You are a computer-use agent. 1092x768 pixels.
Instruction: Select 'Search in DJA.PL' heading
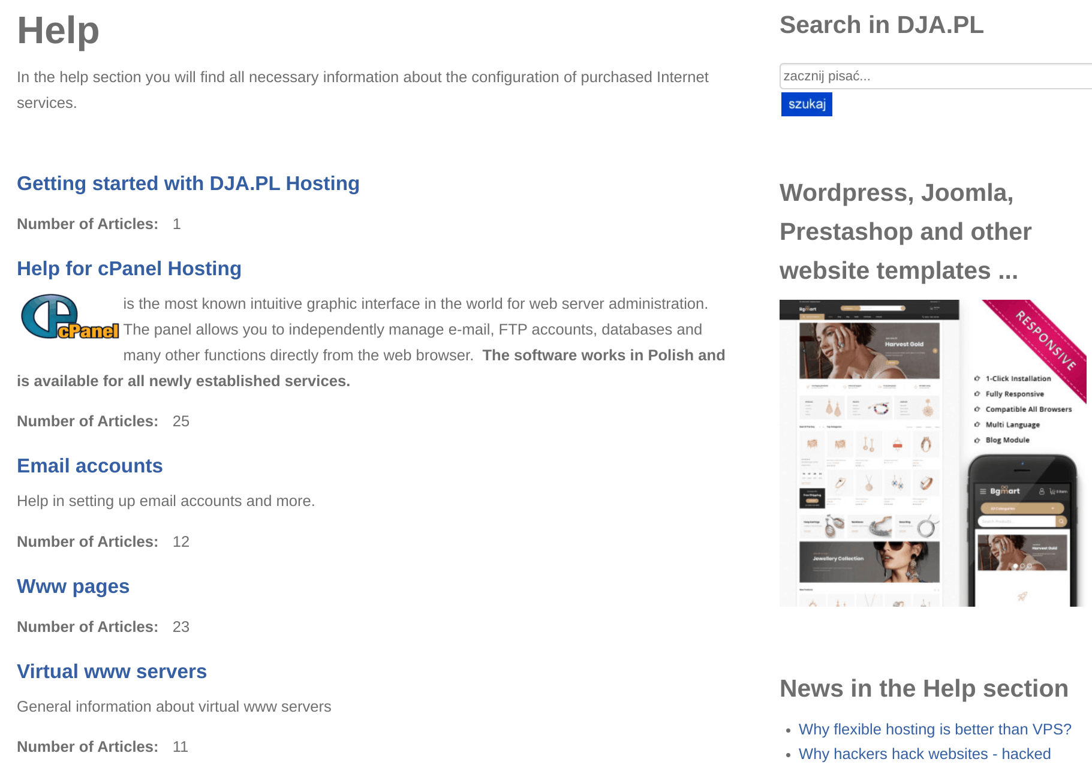[x=882, y=25]
